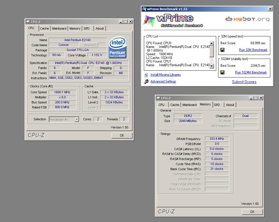Image resolution: width=279 pixels, height=222 pixels.
Task: Click the Cycle Time tRAS 15 clocks value
Action: coord(217,164)
